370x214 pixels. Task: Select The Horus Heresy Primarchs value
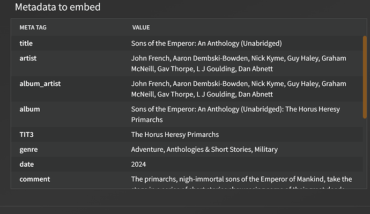click(x=175, y=135)
